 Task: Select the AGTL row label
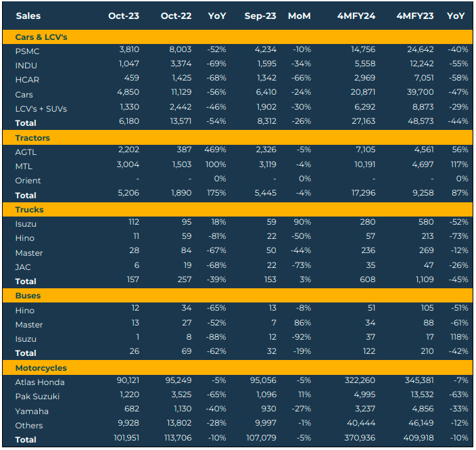(x=26, y=152)
